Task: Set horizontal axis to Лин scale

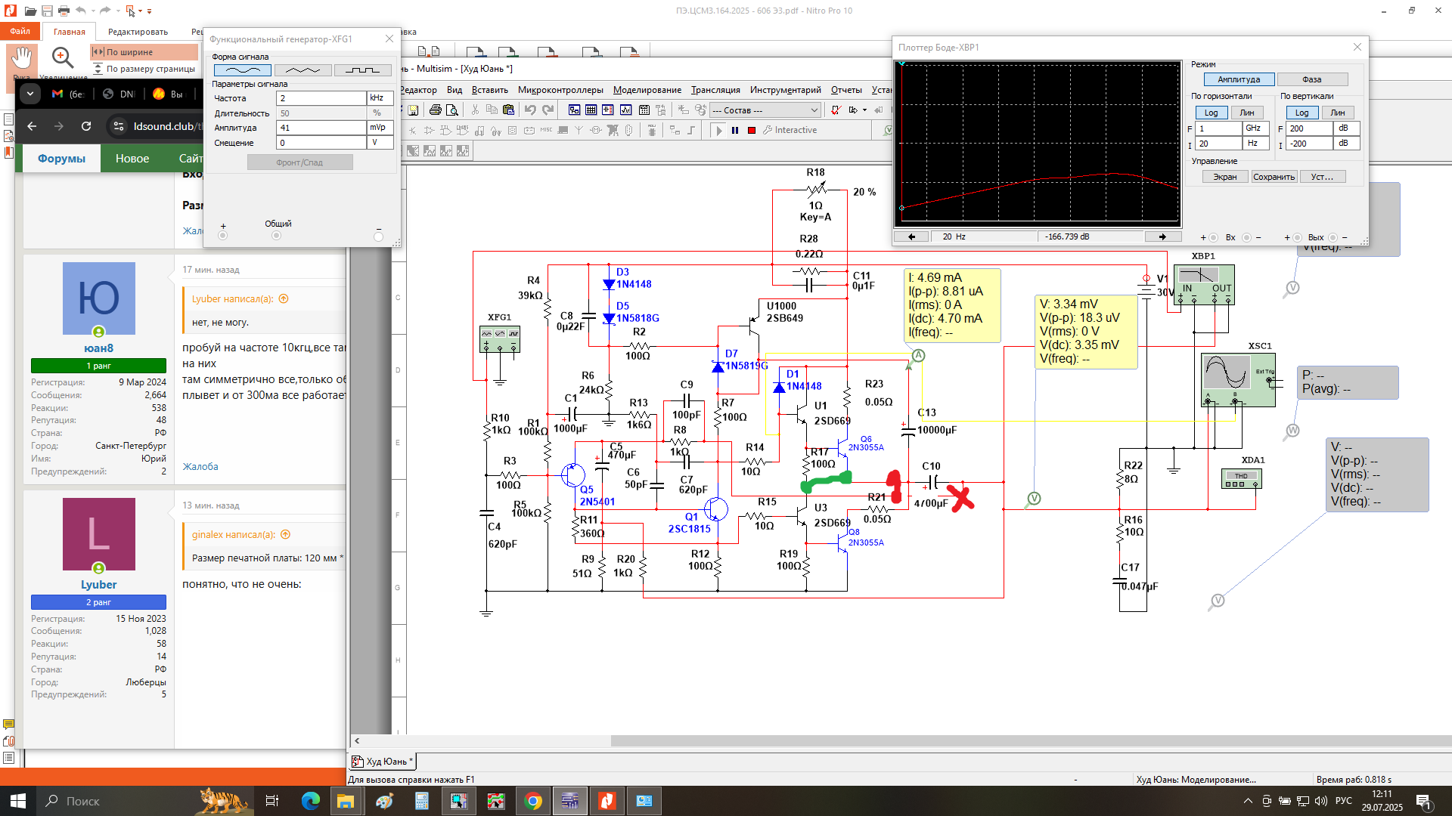Action: (1246, 113)
